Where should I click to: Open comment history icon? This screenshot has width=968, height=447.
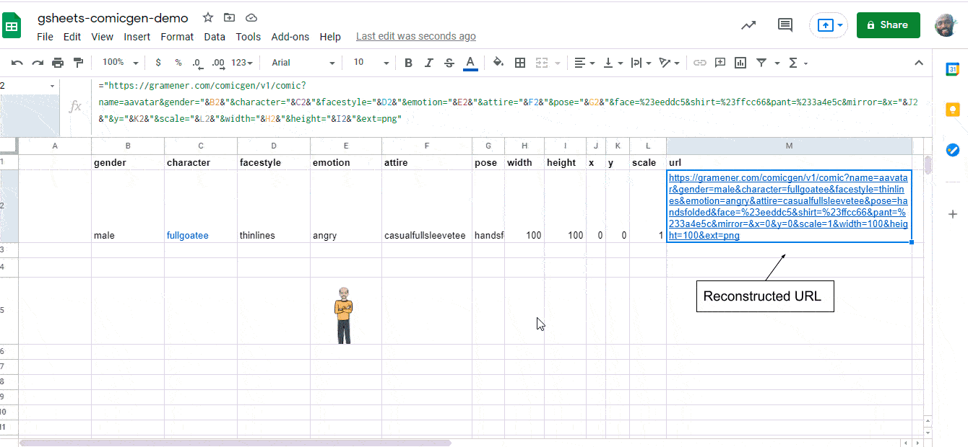click(x=785, y=25)
